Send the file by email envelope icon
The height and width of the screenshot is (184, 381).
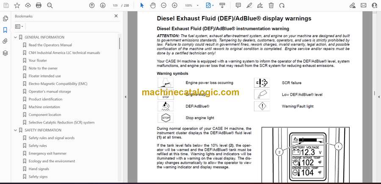tap(364, 5)
